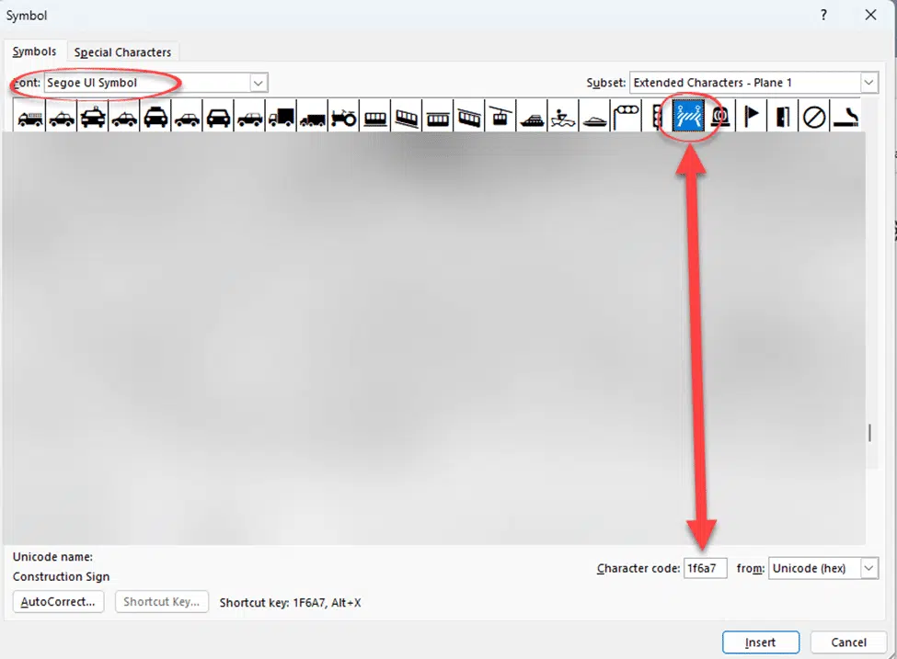The image size is (897, 659).
Task: Open the Font dropdown arrow
Action: 259,83
